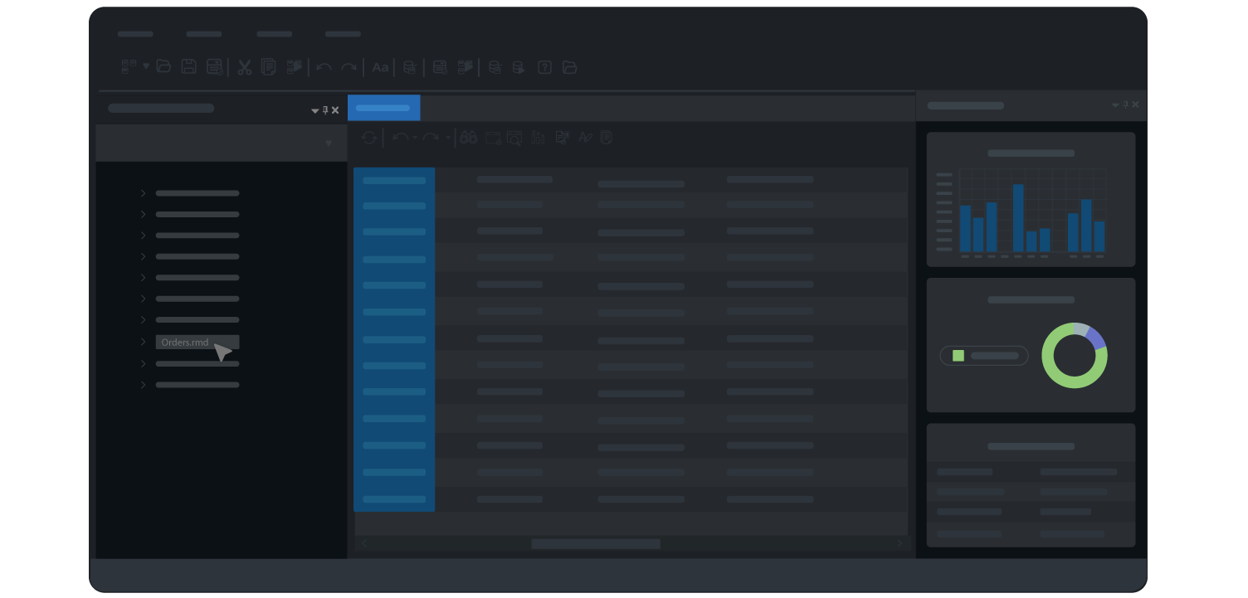1248x598 pixels.
Task: Run script icon left of database pair
Action: 465,67
